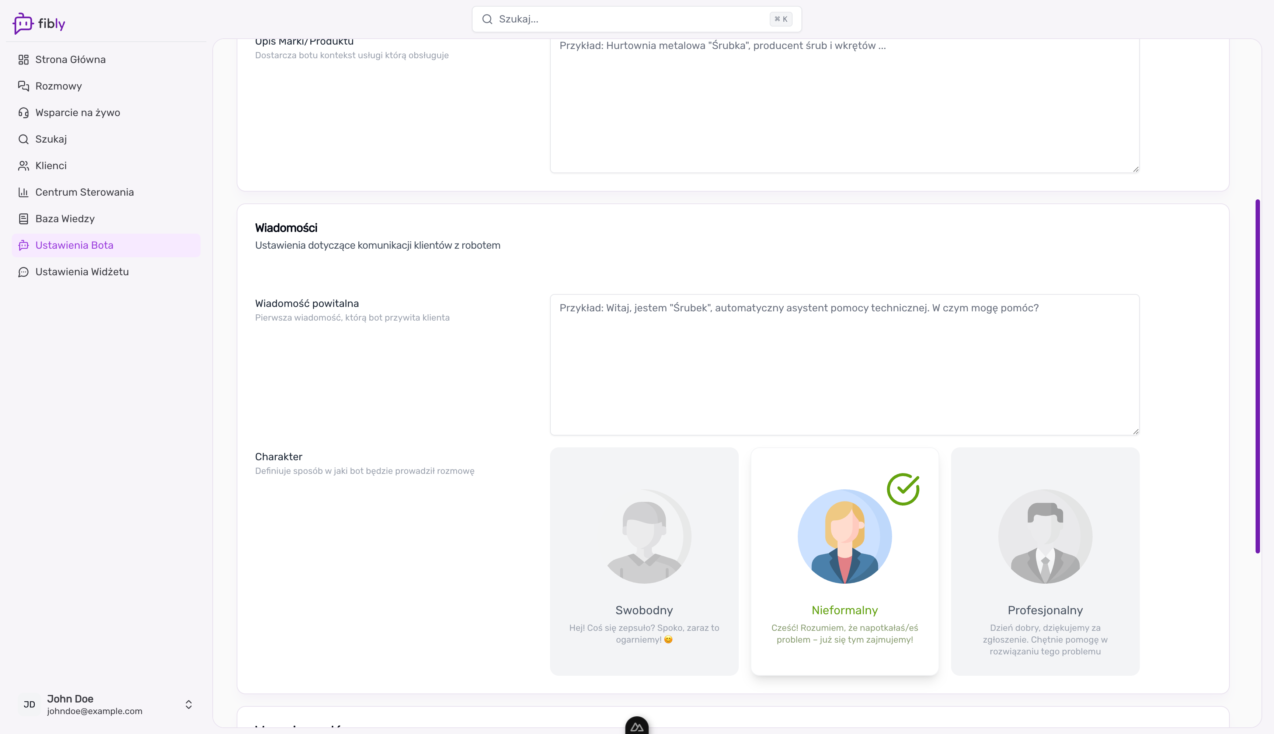Navigate to Klienci
Image resolution: width=1274 pixels, height=734 pixels.
click(x=106, y=166)
